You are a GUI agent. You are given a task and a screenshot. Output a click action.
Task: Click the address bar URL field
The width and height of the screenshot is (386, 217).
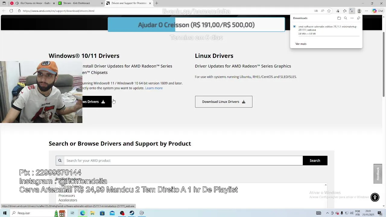click(163, 11)
